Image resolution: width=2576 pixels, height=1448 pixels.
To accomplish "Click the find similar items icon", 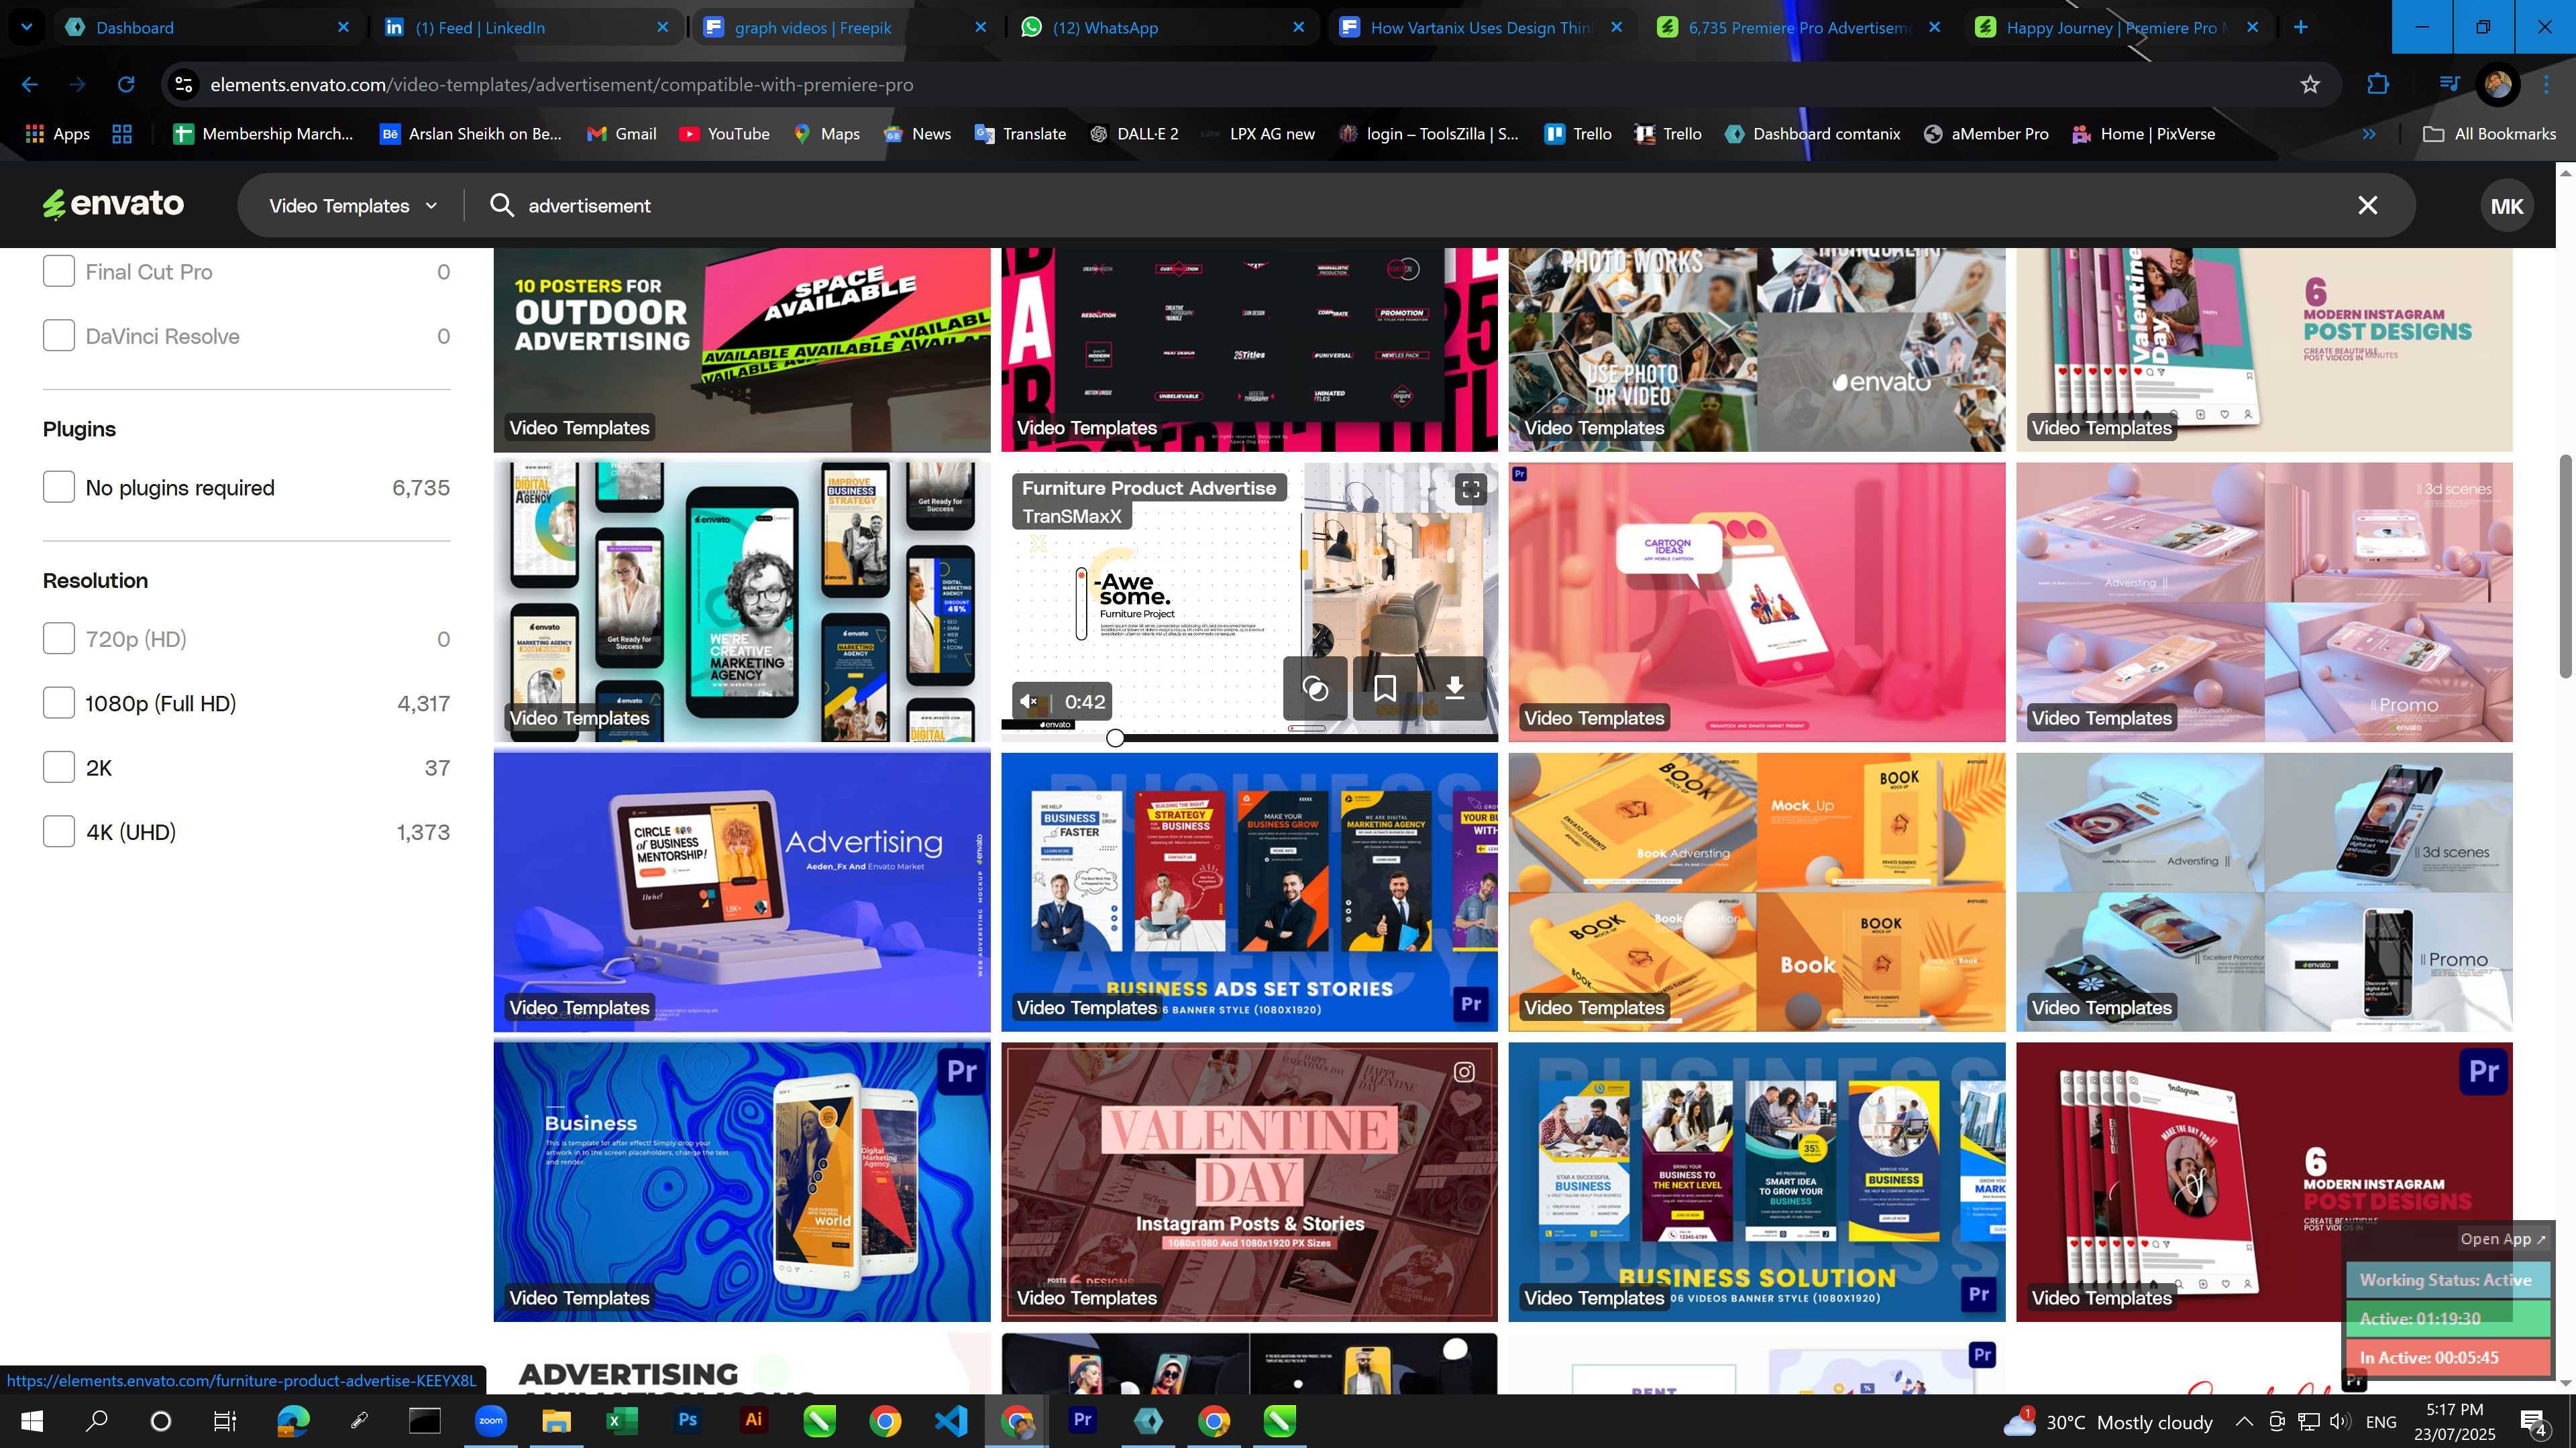I will click(1315, 688).
